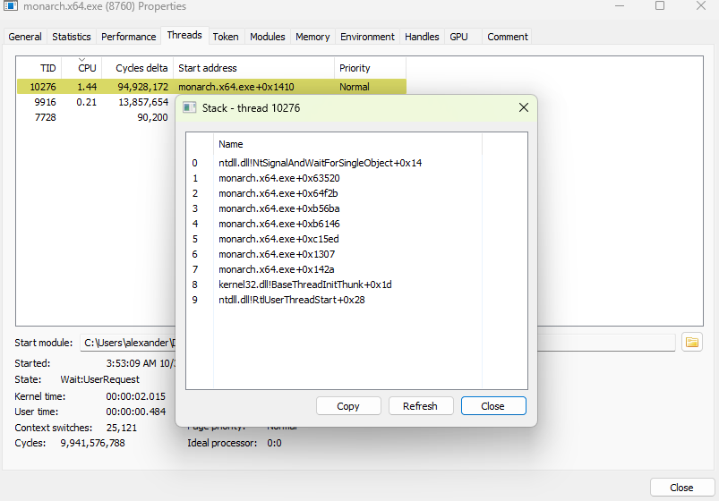Sort threads by CPU column header
The image size is (719, 501).
[x=87, y=68]
